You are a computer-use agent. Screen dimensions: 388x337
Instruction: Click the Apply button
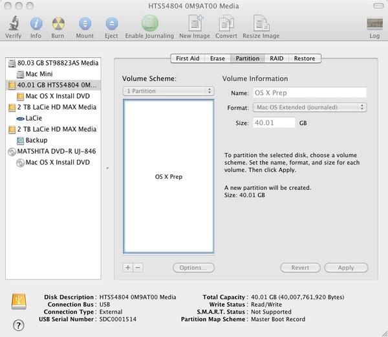[346, 268]
